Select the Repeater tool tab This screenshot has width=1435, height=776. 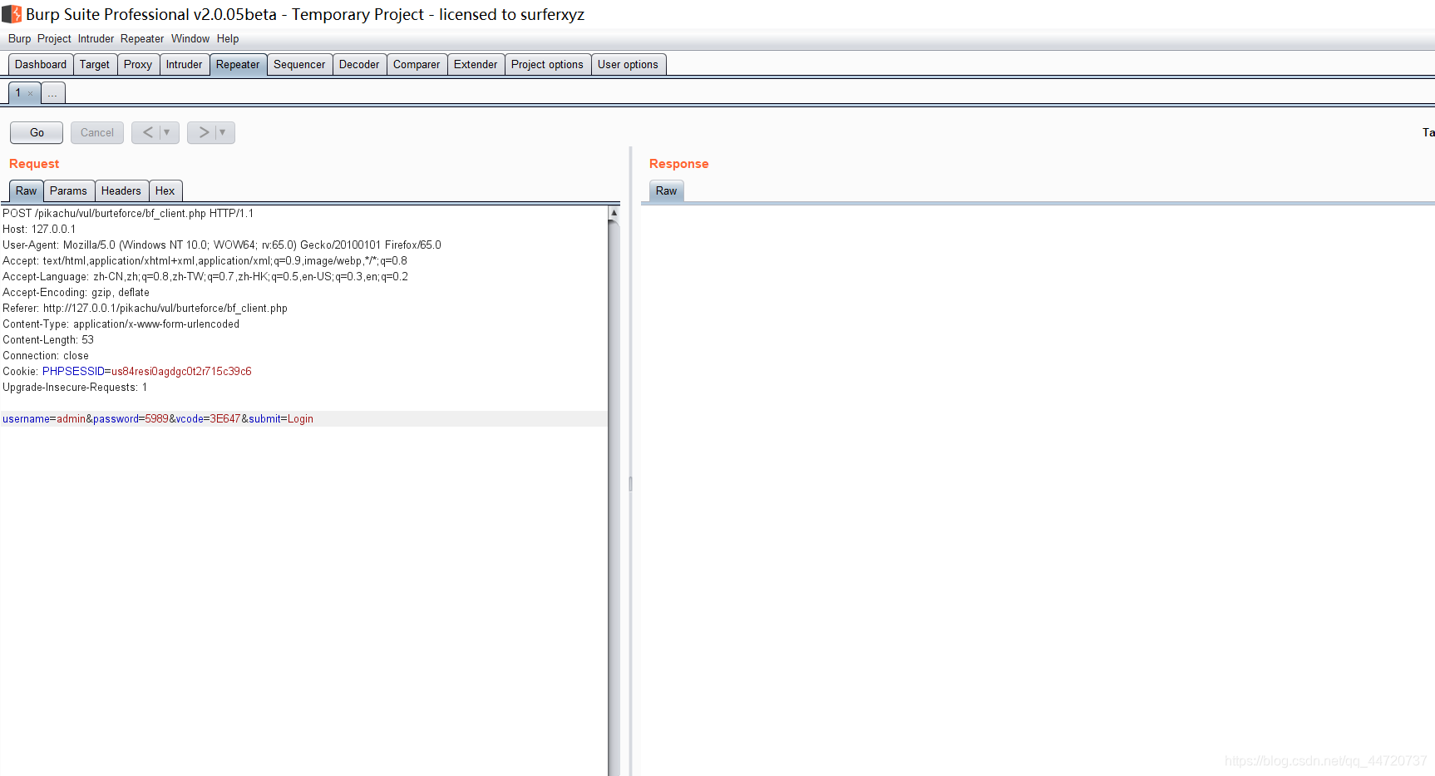(238, 64)
